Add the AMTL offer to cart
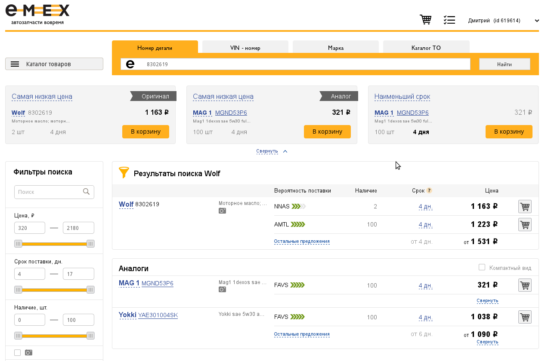This screenshot has width=548, height=361. pos(525,224)
